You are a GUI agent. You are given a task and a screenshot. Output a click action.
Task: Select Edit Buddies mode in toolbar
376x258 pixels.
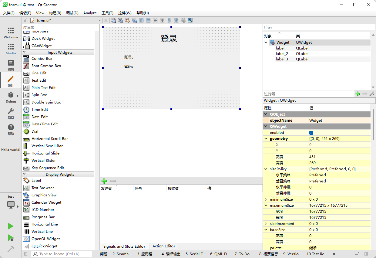127,20
